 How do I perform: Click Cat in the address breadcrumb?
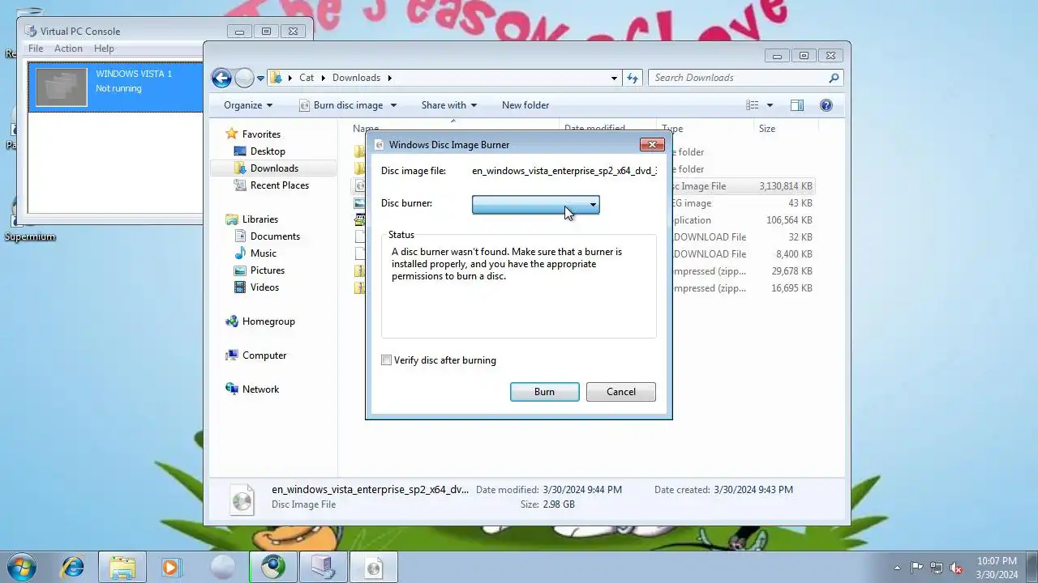307,78
